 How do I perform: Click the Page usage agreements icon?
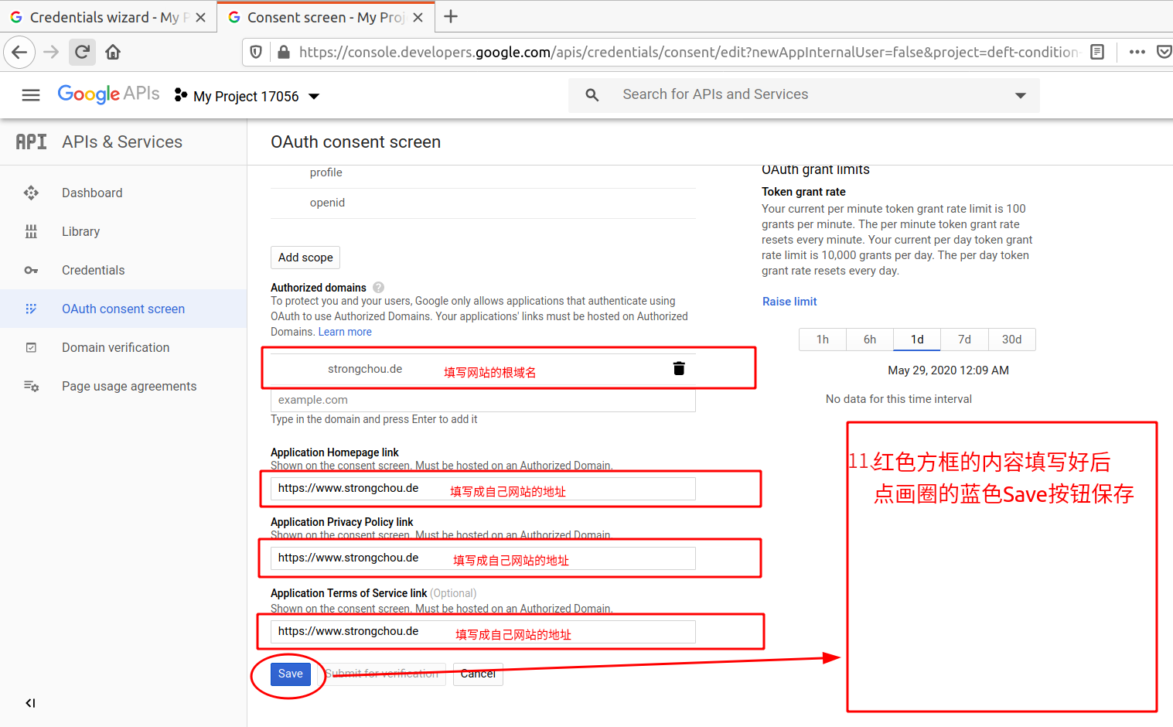tap(31, 386)
